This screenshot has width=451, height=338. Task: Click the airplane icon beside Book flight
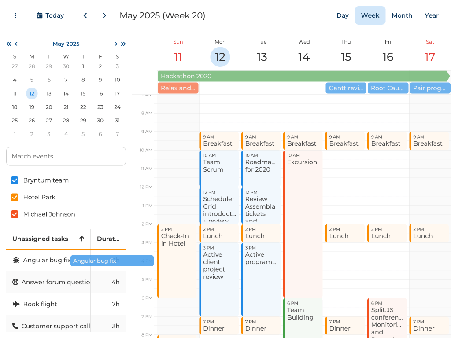(x=16, y=304)
